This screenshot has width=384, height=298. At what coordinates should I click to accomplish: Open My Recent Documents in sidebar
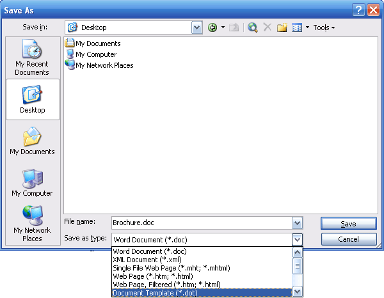click(32, 58)
